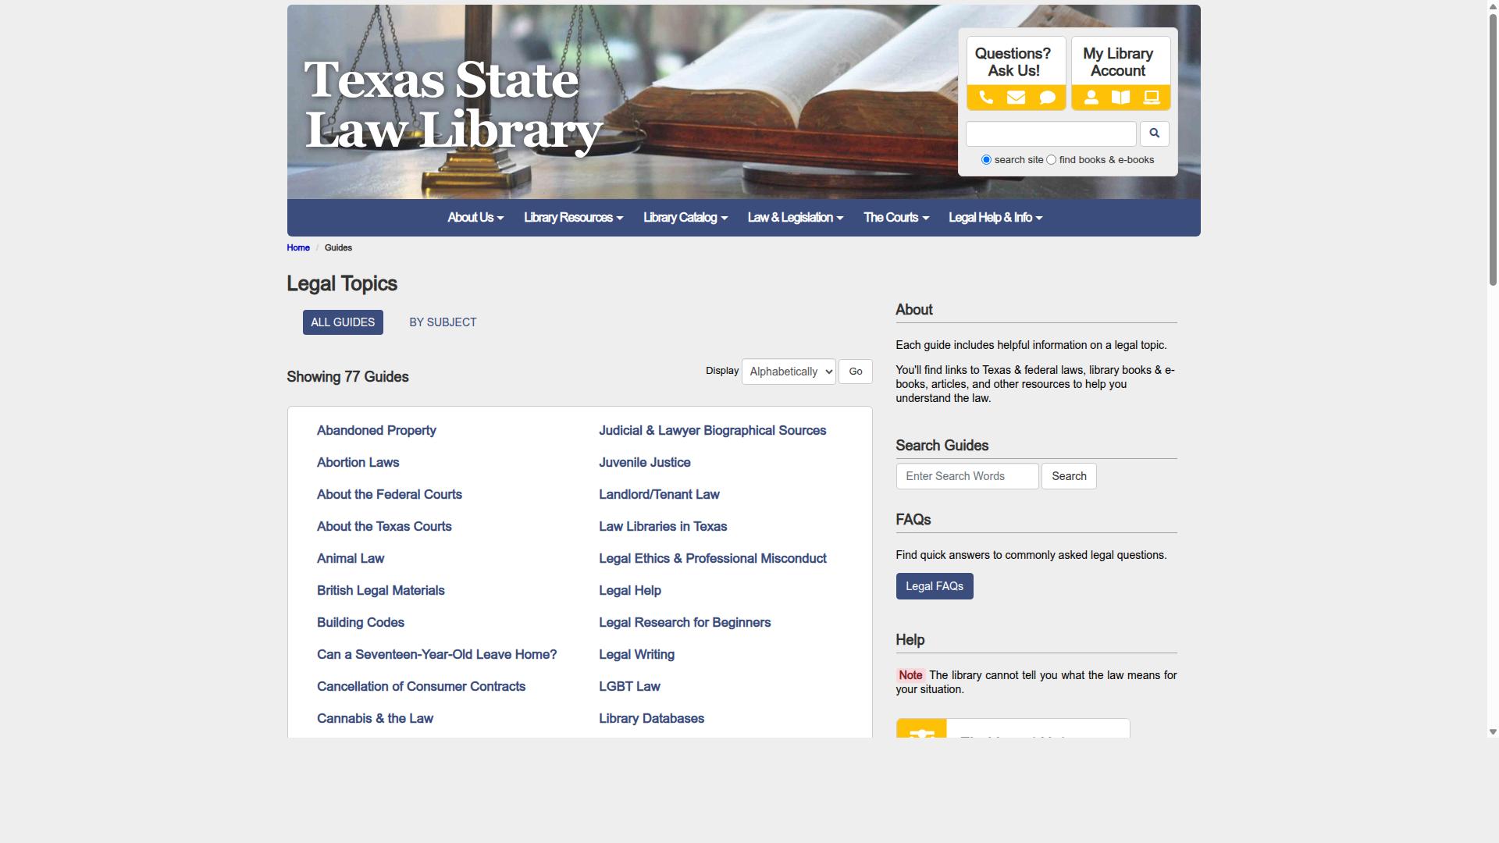This screenshot has width=1499, height=843.
Task: Open the Landlord/Tenant Law guide
Action: tap(659, 495)
